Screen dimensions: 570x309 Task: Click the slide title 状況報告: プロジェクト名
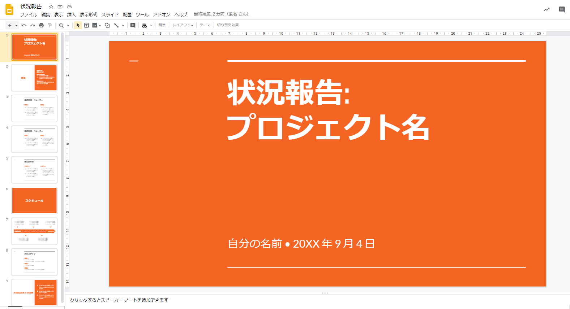pos(328,110)
